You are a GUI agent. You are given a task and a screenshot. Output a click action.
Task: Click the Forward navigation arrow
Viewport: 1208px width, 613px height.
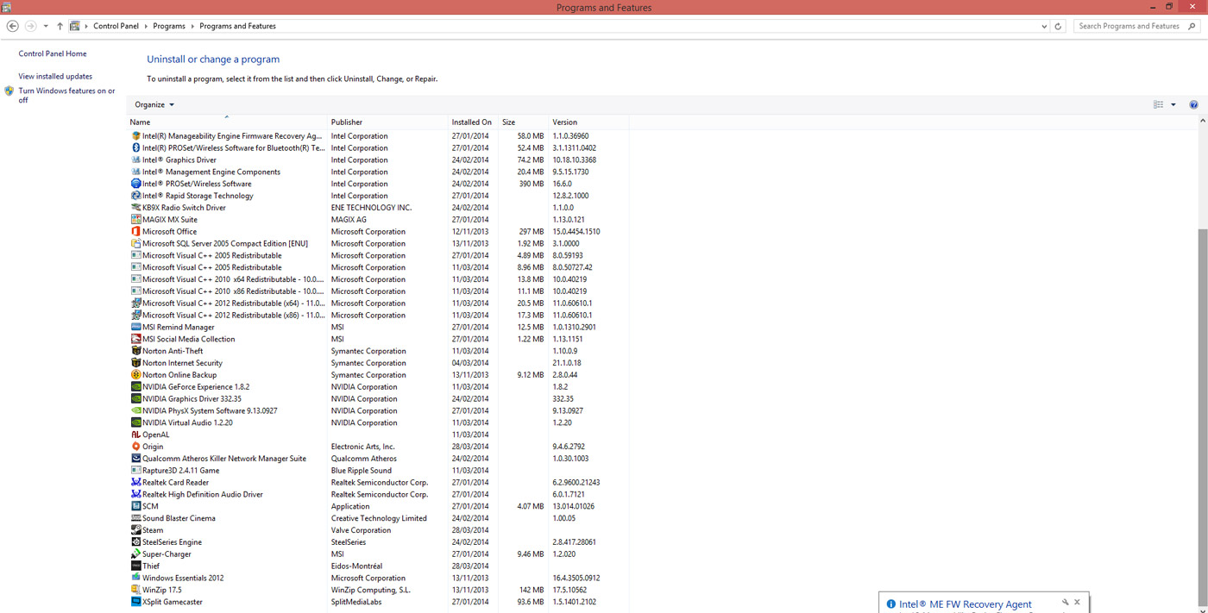point(31,26)
